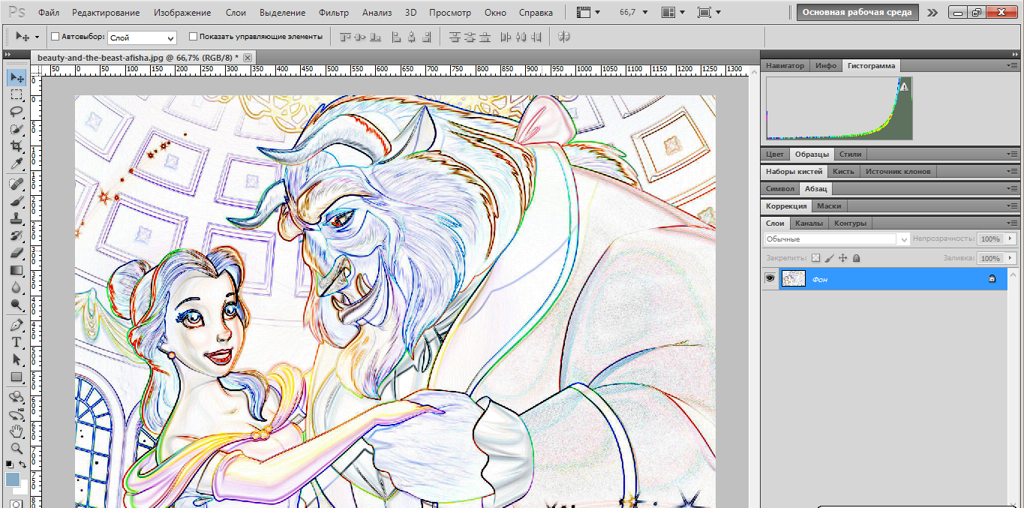Click the Фон layer thumbnail
The image size is (1024, 508).
tap(793, 278)
